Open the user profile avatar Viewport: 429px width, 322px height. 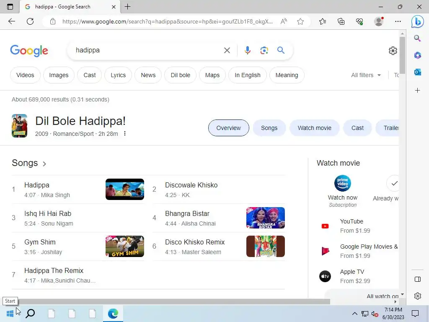coord(379,21)
